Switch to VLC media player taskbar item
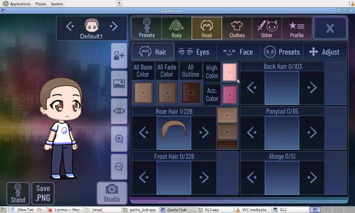Viewport: 355px width, 213px height. click(x=253, y=210)
